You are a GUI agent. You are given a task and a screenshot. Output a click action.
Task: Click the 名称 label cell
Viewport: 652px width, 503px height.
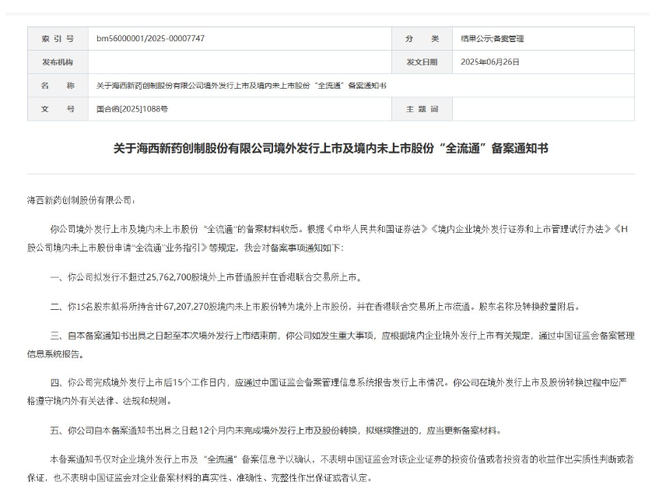(58, 86)
